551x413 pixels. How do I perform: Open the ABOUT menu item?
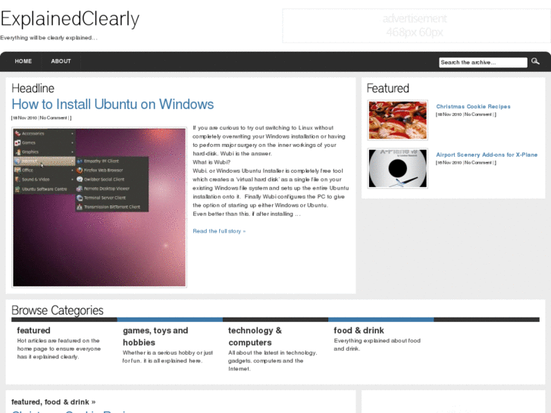click(61, 61)
